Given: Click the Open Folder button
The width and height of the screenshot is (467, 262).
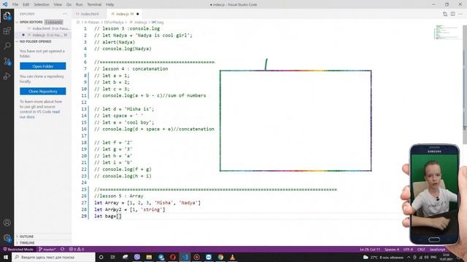Looking at the screenshot, I should click(43, 66).
